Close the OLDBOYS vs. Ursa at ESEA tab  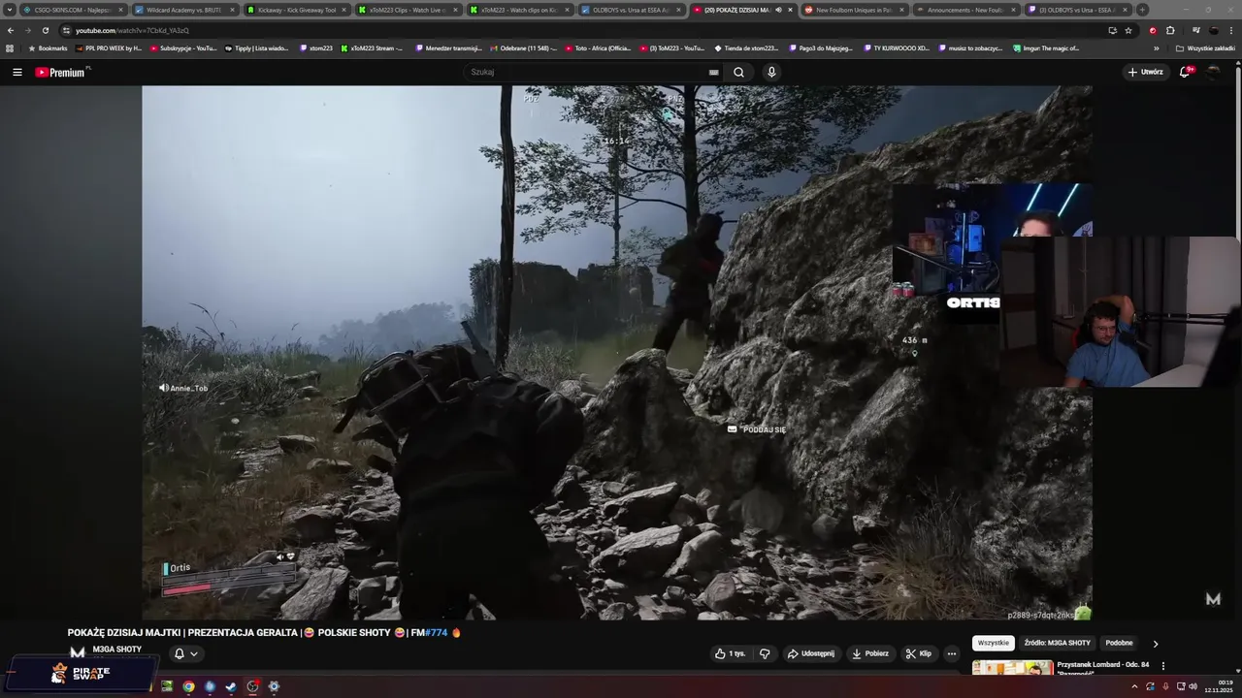(x=678, y=10)
